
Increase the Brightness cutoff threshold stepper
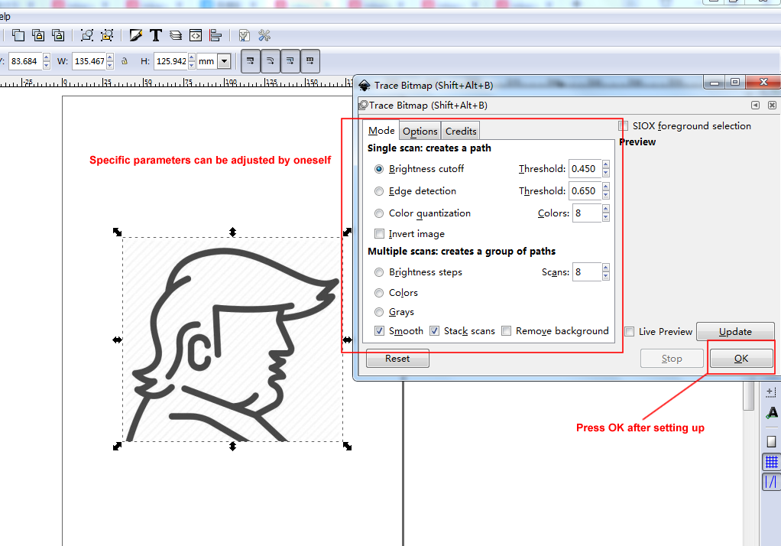coord(605,165)
